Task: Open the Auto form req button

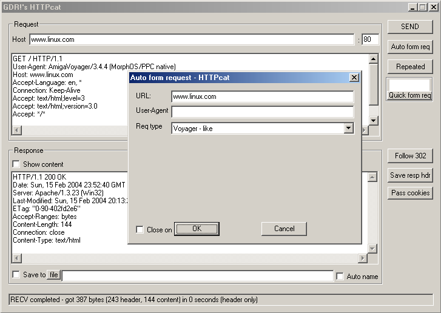Action: click(410, 47)
